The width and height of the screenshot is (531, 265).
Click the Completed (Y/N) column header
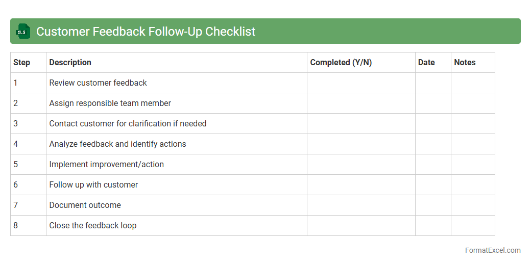341,63
